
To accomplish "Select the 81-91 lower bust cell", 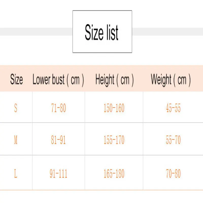I will pos(58,140).
